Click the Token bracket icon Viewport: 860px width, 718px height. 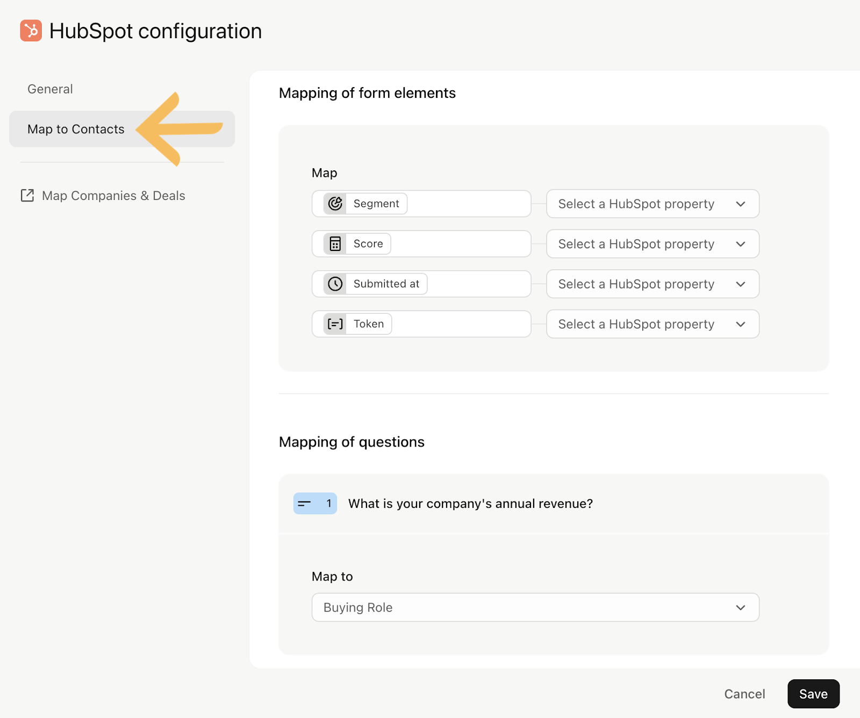pyautogui.click(x=335, y=324)
